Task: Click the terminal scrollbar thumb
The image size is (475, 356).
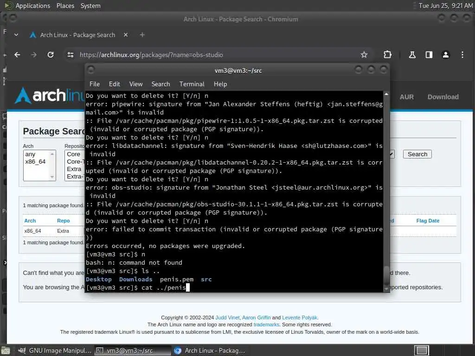Action: 386,275
